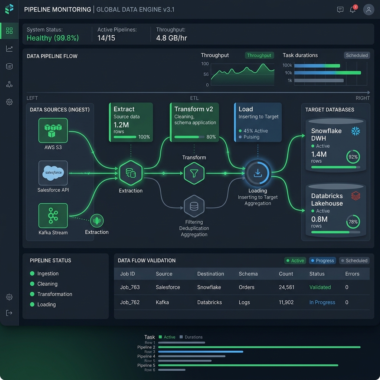
Task: Open the messages chat icon in header
Action: (340, 9)
